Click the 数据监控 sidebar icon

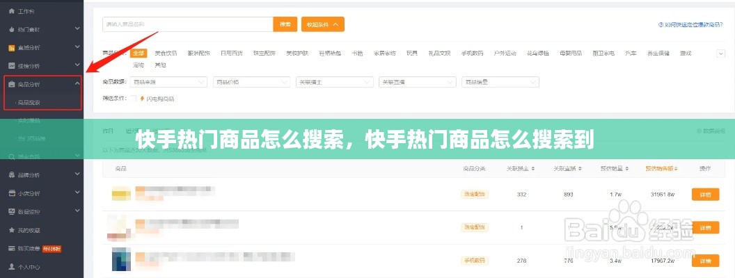(12, 211)
